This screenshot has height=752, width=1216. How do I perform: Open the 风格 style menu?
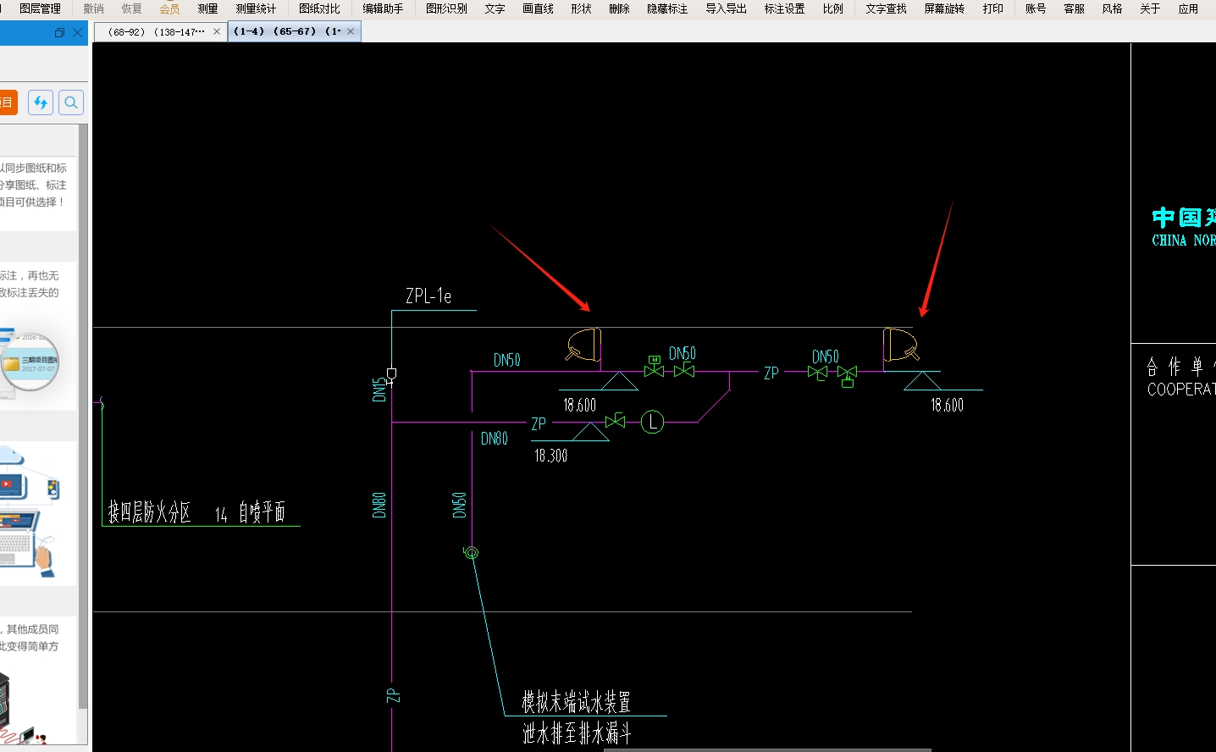[x=1112, y=8]
